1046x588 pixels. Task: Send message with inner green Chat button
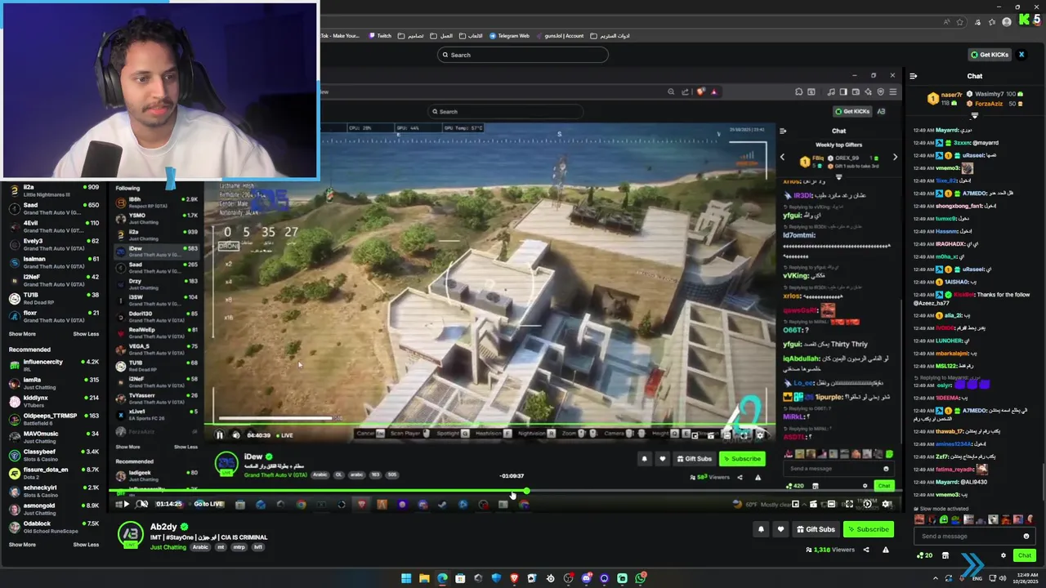pyautogui.click(x=883, y=486)
